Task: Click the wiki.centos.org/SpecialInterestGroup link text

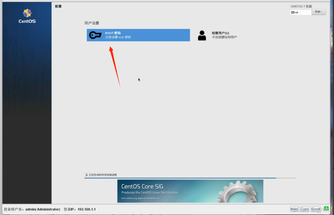Action: [140, 198]
